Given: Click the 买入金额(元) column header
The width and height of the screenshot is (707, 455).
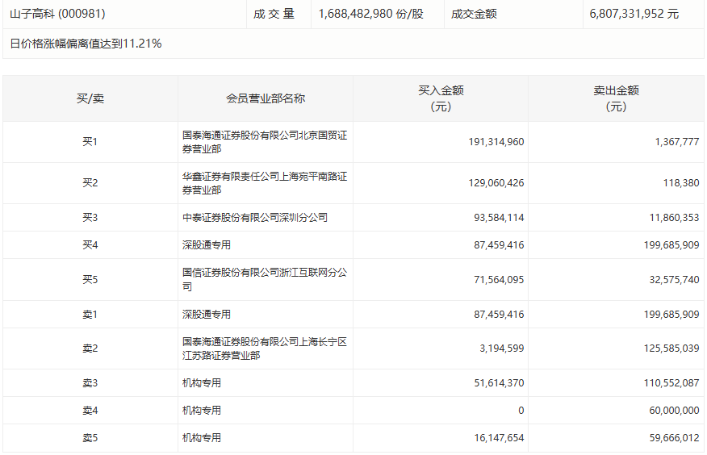Looking at the screenshot, I should coord(441,98).
